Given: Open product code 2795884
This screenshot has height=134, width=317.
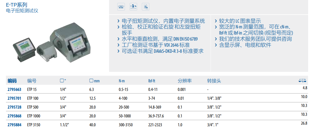Looking at the screenshot, I should click(14, 125).
